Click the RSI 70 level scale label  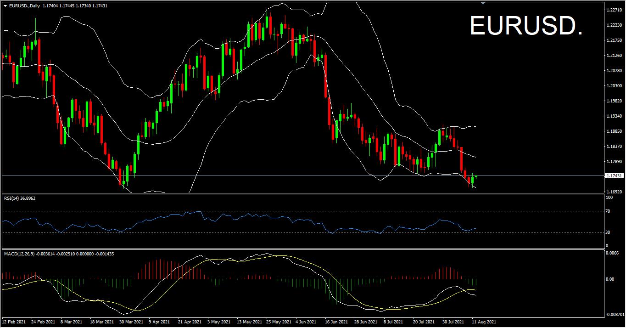pyautogui.click(x=609, y=211)
